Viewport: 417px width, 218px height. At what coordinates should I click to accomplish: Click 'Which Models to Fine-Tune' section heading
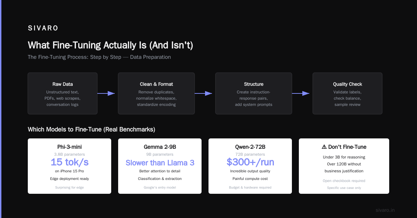tap(91, 129)
